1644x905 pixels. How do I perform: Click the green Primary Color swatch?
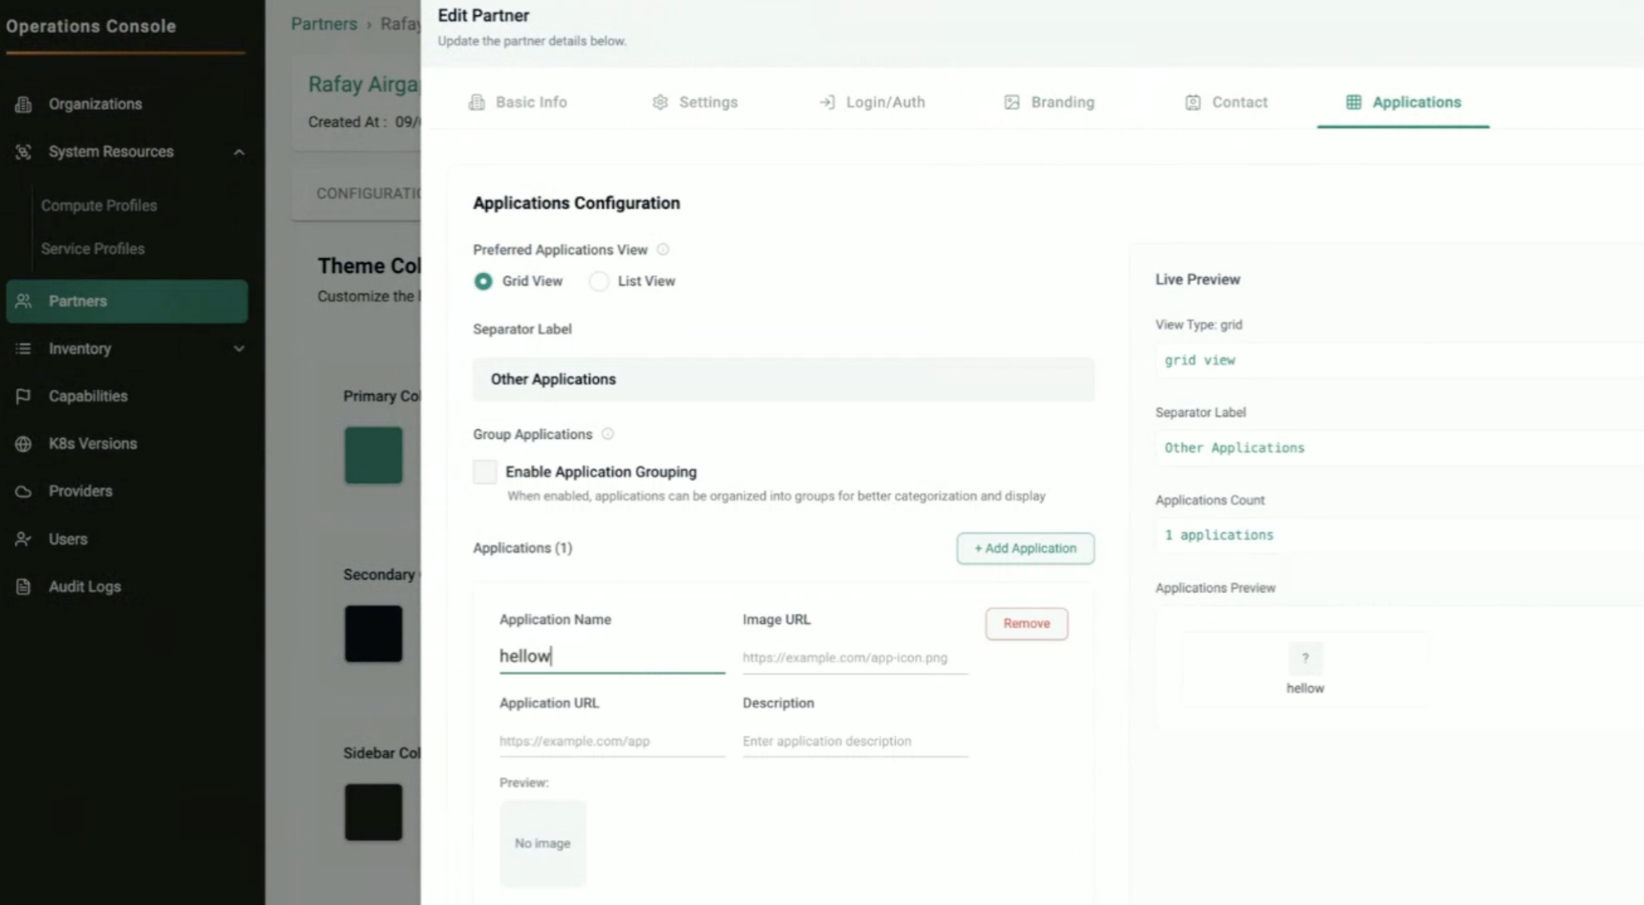click(x=373, y=455)
